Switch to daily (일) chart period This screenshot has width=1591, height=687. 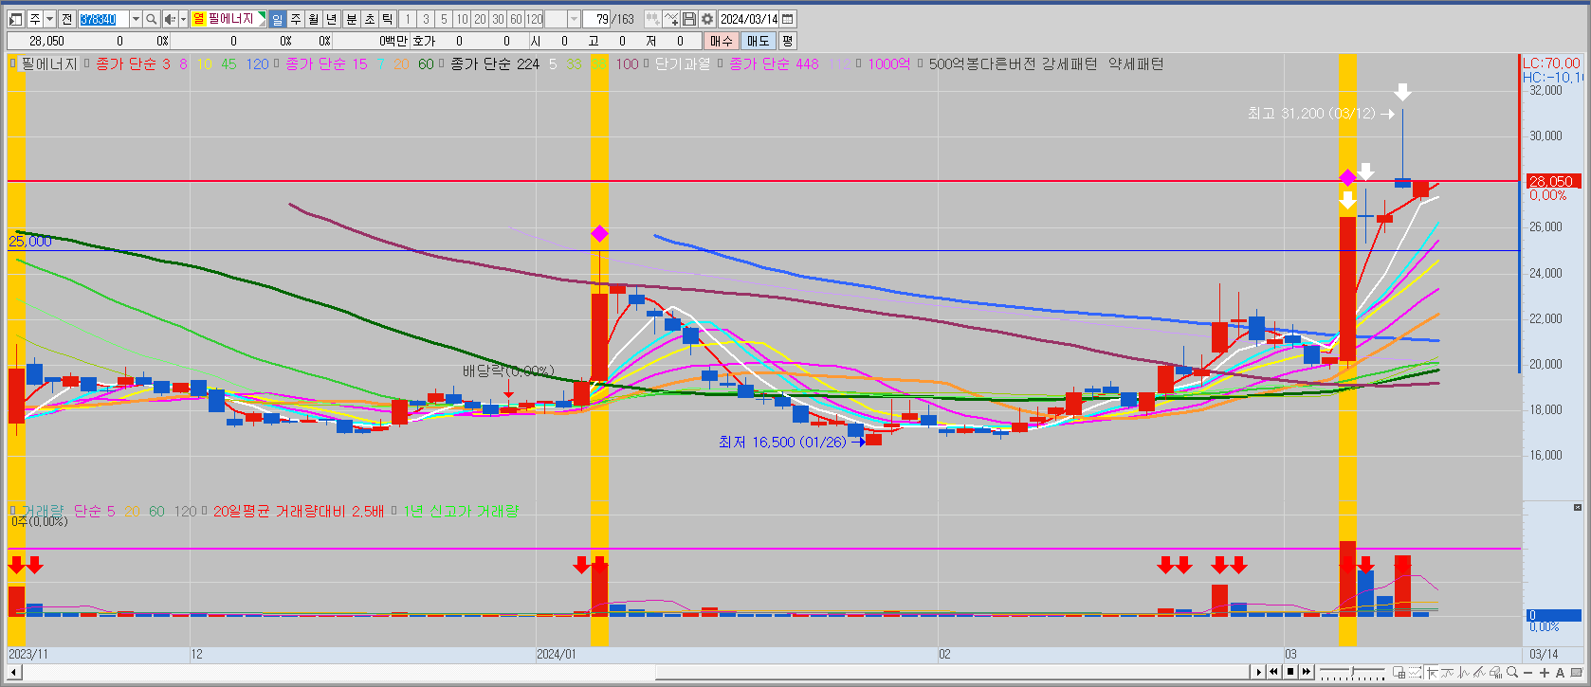coord(277,19)
